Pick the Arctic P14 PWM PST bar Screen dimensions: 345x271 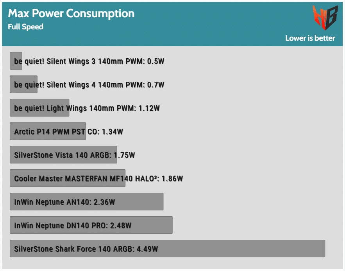(x=48, y=131)
